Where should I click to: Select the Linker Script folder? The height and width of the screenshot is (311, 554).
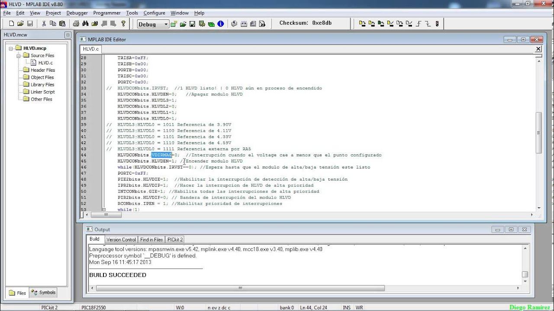coord(42,92)
